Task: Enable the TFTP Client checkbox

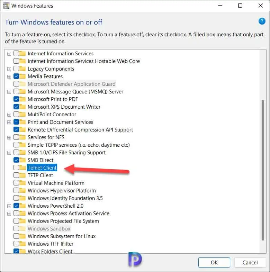Action: [x=16, y=175]
